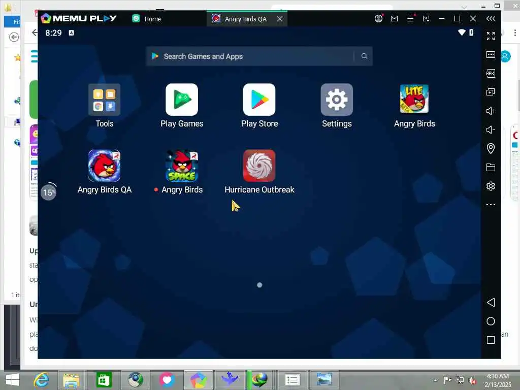520x390 pixels.
Task: Launch Angry Birds QA app
Action: [104, 166]
